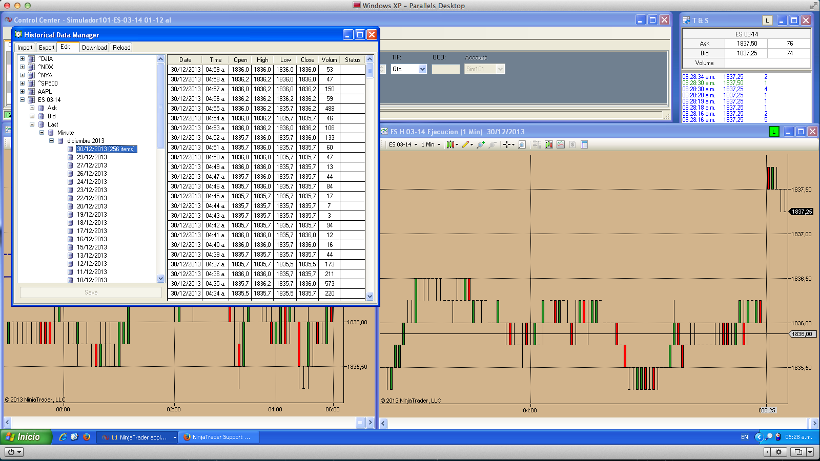Select the 27/12/2013 tree entry
The width and height of the screenshot is (820, 461).
[x=92, y=165]
